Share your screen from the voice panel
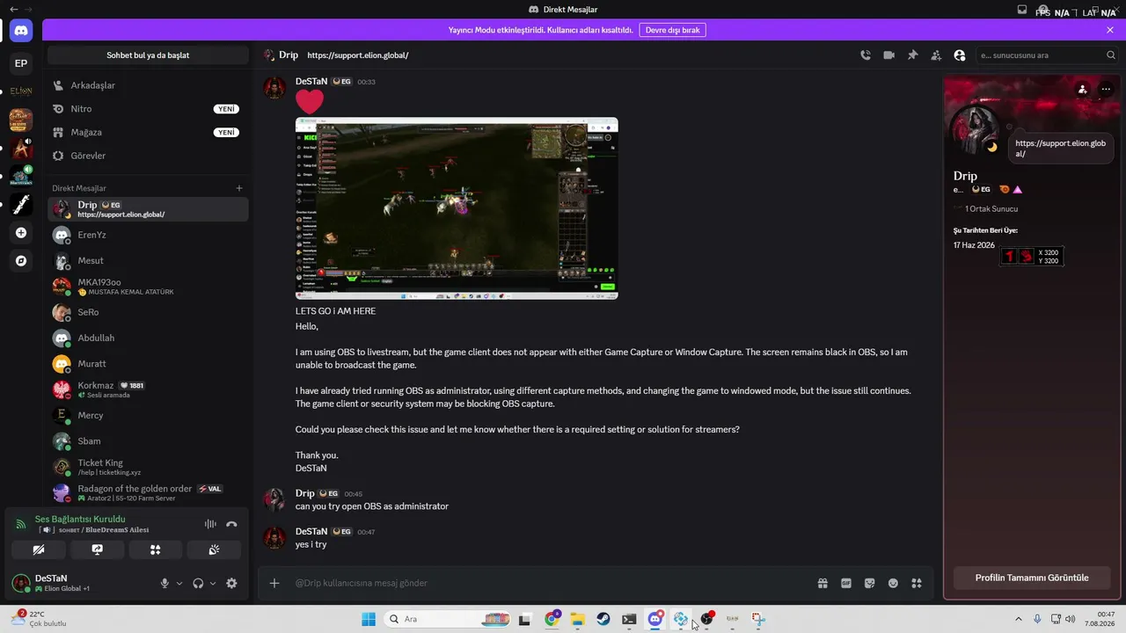The height and width of the screenshot is (633, 1126). click(97, 549)
